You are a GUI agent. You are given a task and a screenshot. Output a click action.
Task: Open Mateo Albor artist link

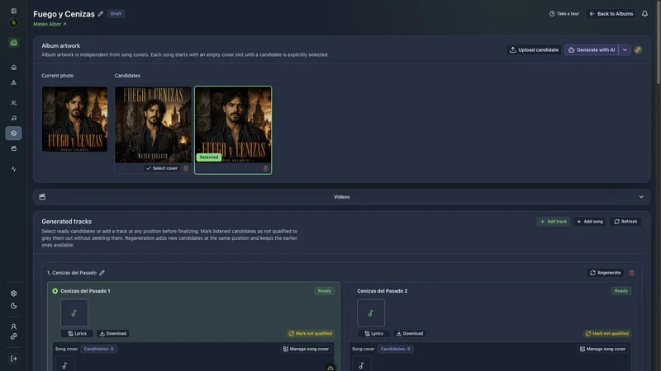pyautogui.click(x=50, y=25)
